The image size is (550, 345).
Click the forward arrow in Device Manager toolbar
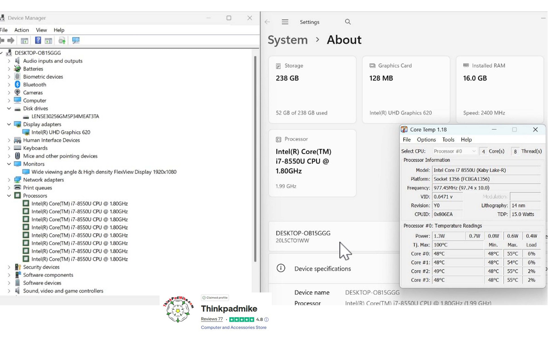11,41
